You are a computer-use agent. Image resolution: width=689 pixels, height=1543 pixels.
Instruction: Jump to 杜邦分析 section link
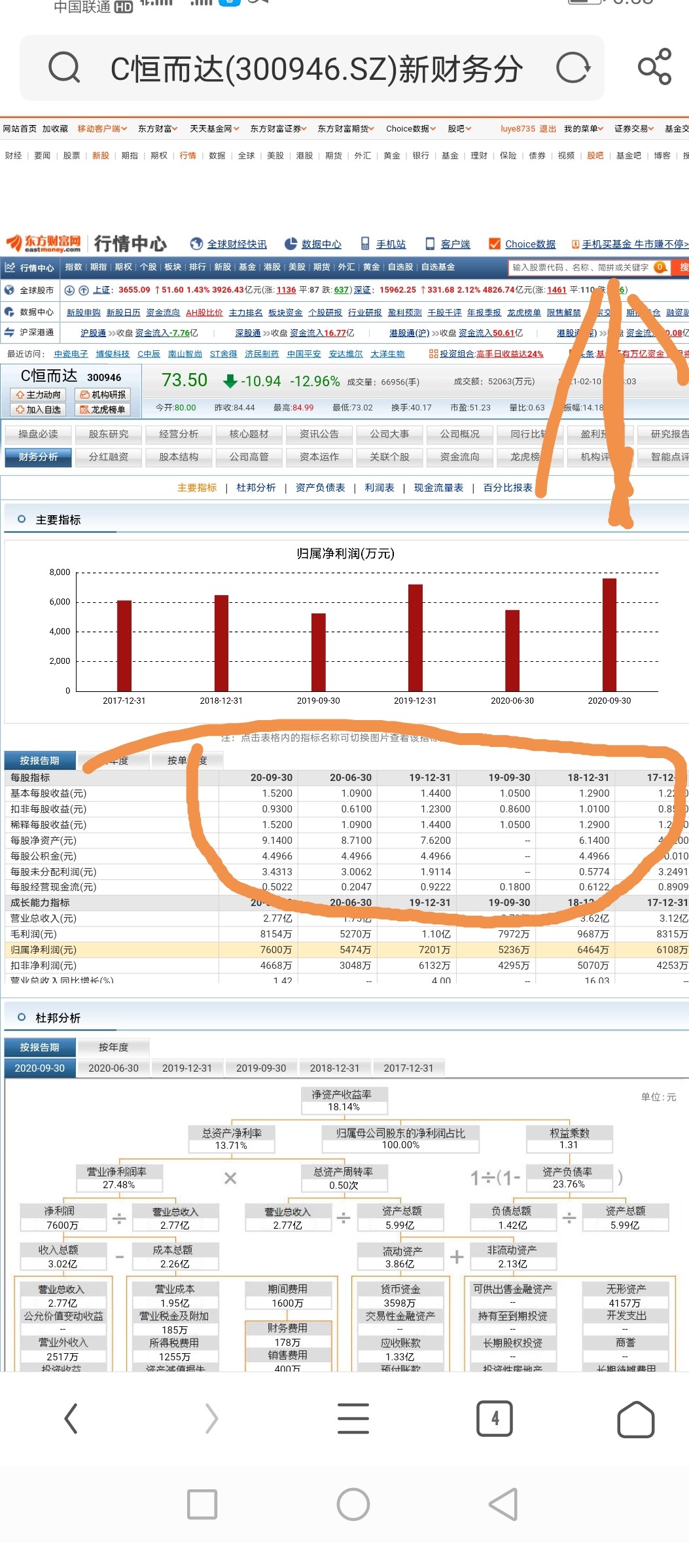click(256, 488)
